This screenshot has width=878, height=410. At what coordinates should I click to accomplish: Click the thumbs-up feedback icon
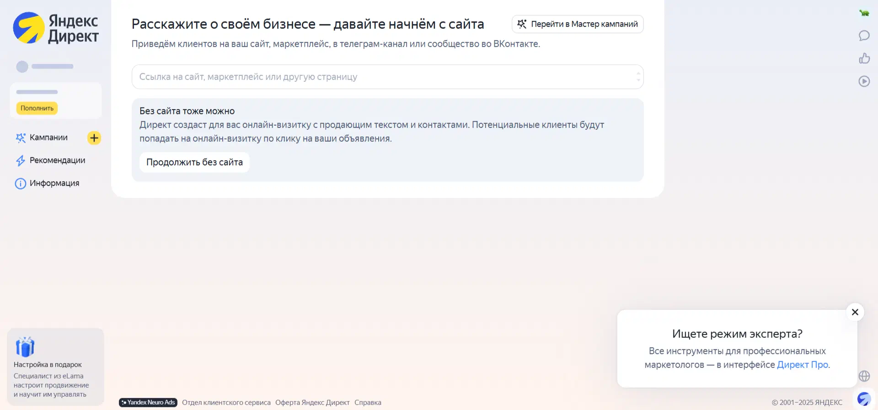[x=864, y=59]
